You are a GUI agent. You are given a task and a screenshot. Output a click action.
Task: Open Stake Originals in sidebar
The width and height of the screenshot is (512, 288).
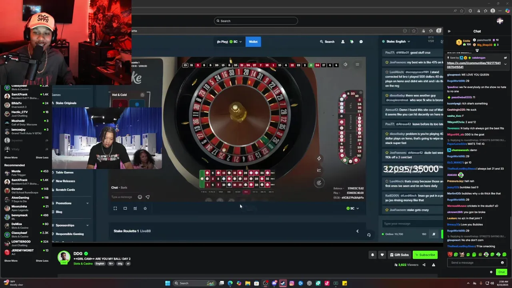pos(66,103)
